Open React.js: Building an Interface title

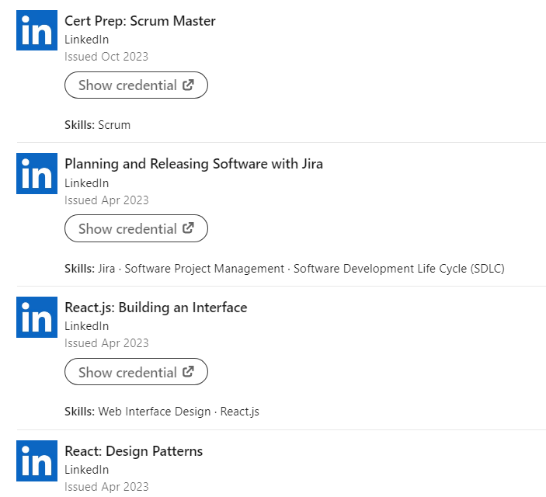tap(155, 308)
